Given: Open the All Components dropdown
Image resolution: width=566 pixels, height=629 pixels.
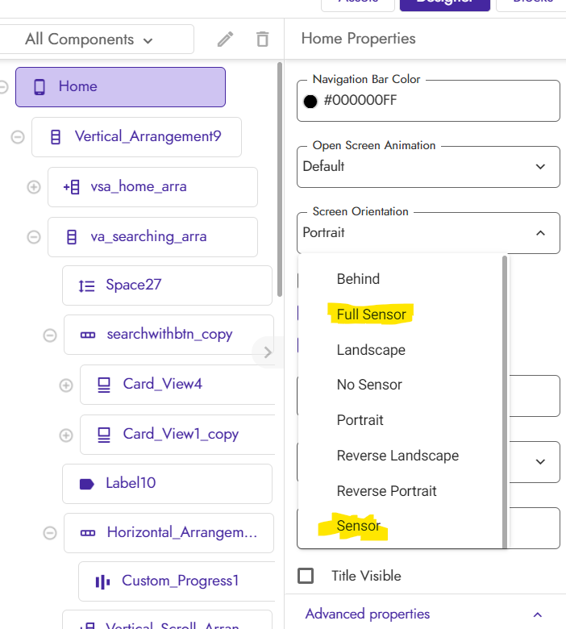Looking at the screenshot, I should coord(89,40).
